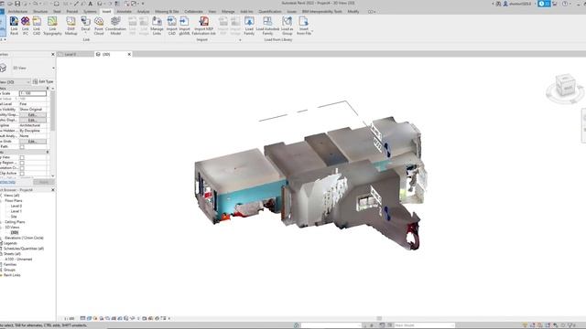Expand the Ceiling Plans tree node

click(x=2, y=222)
